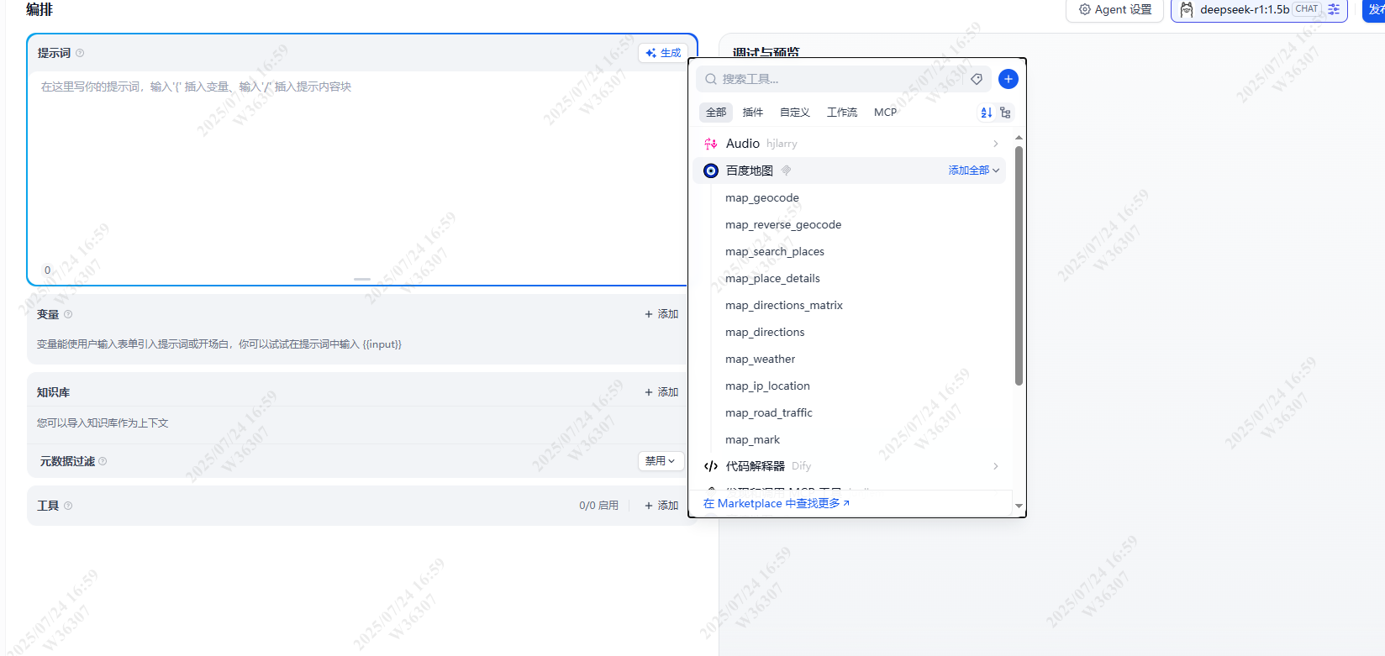Open the 添加全部 dropdown for 百度地图

point(973,171)
